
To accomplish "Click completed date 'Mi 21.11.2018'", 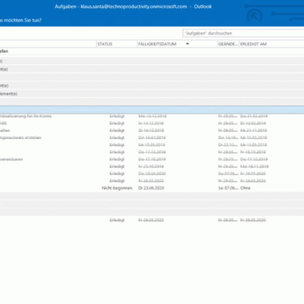I will point(253,130).
